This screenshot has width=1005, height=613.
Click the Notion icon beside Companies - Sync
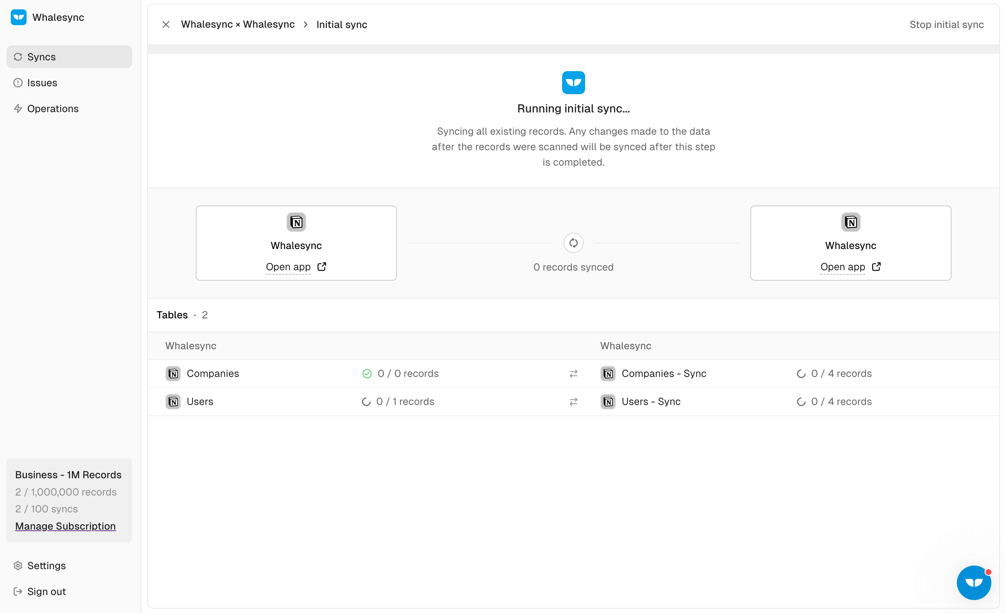pos(608,374)
